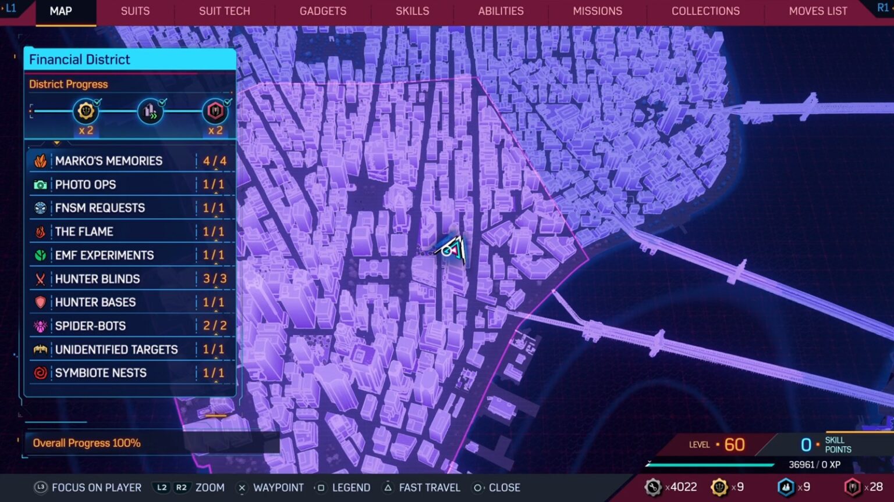This screenshot has width=894, height=502.
Task: Click the Hunter Blinds 3/3 count
Action: [x=215, y=279]
